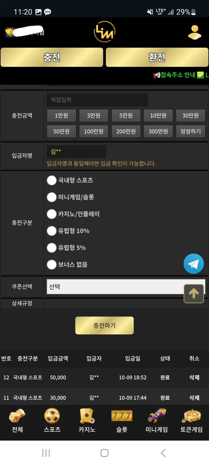The image size is (209, 465).
Task: Switch to the 충전 tab
Action: click(x=52, y=57)
